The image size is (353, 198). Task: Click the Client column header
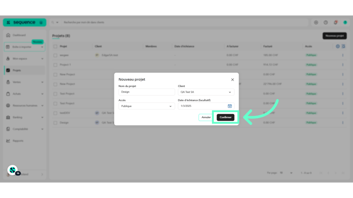pos(98,46)
